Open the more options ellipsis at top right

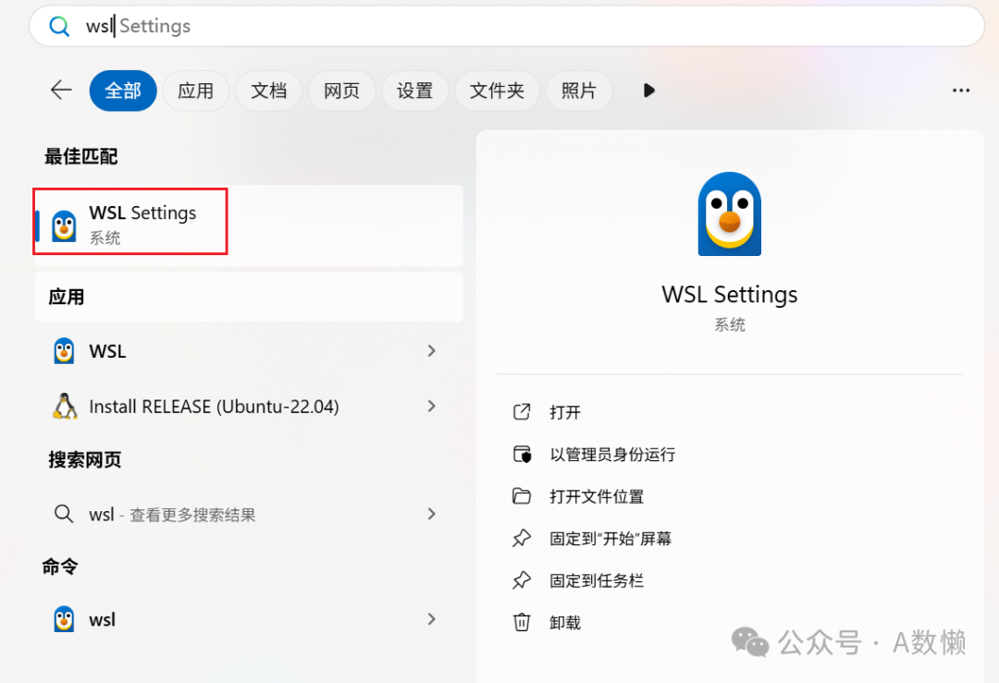pyautogui.click(x=961, y=90)
